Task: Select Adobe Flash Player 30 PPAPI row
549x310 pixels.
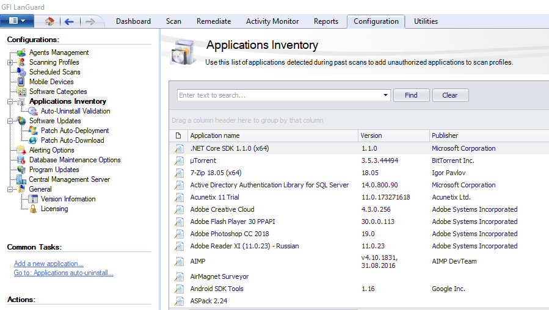Action: 360,222
